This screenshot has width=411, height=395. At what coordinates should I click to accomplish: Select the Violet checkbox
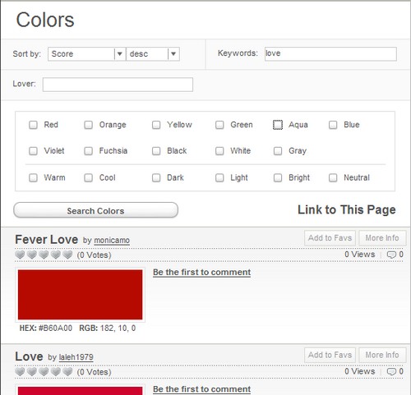pyautogui.click(x=33, y=151)
